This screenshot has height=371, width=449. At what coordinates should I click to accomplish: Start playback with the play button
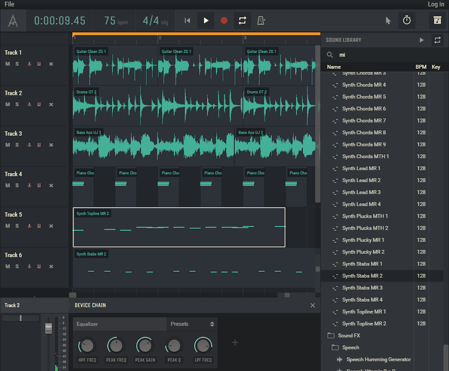[x=205, y=21]
